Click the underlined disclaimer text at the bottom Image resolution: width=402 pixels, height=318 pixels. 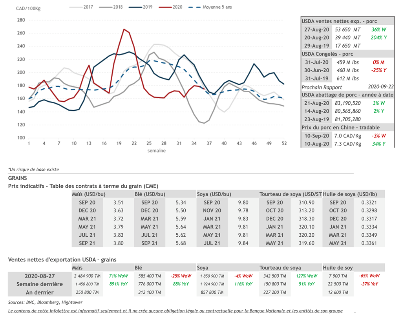[175, 311]
